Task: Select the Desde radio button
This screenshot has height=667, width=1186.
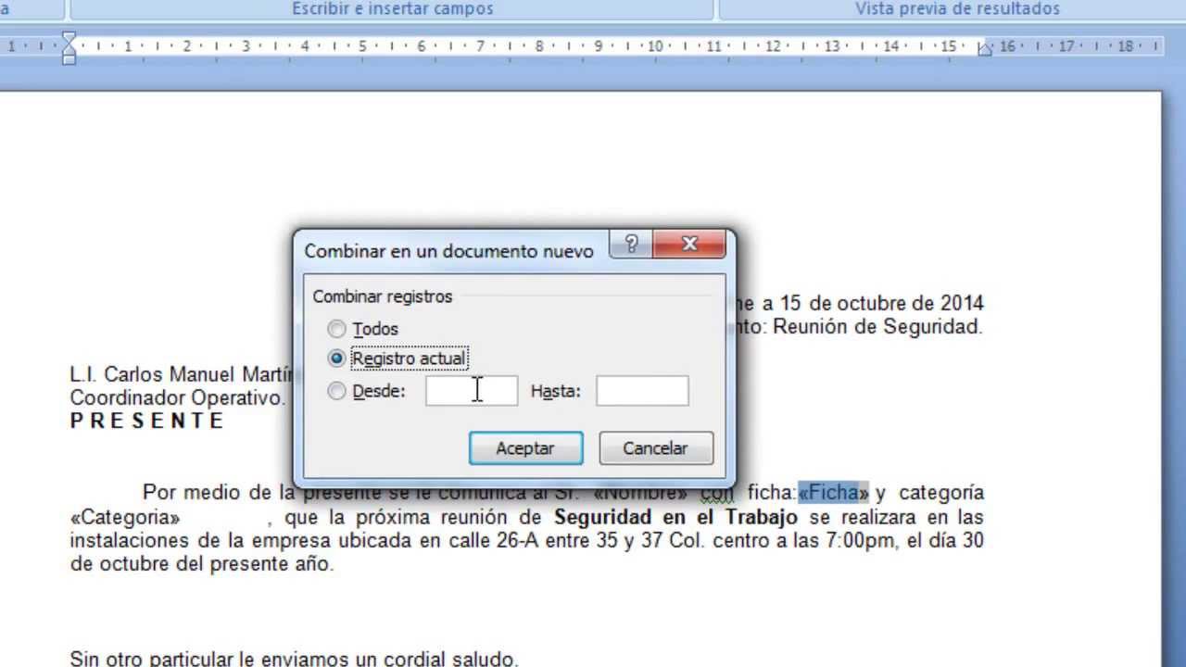Action: click(337, 391)
